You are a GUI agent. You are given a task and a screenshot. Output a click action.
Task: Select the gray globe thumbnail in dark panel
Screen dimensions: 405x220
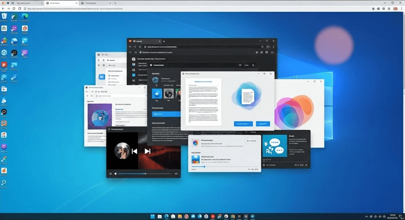[169, 94]
